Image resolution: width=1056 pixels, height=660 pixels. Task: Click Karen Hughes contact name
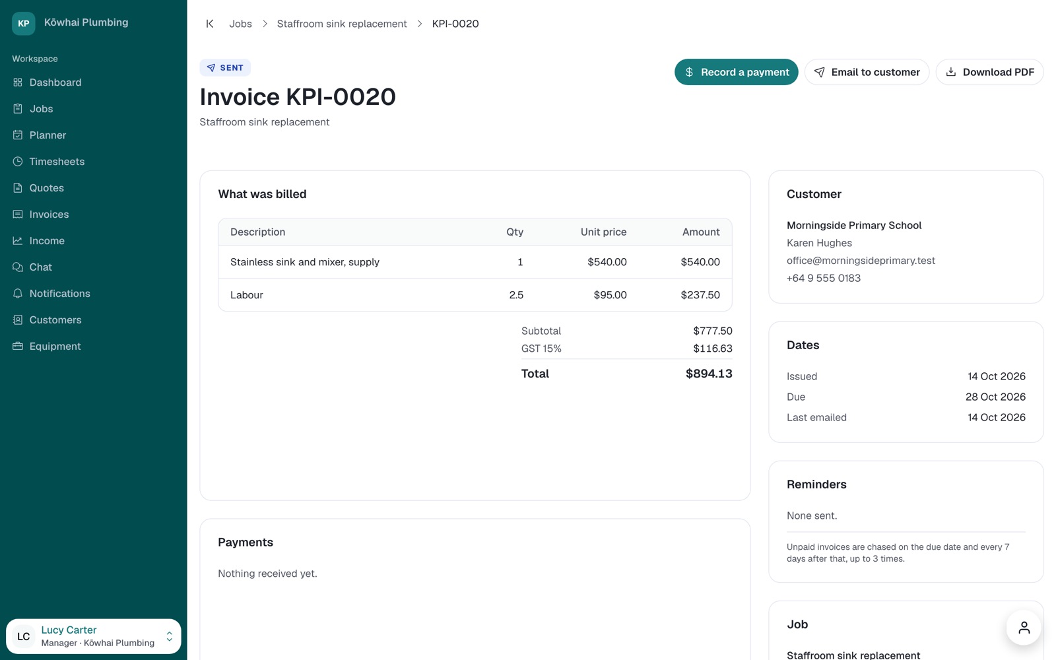(x=819, y=243)
